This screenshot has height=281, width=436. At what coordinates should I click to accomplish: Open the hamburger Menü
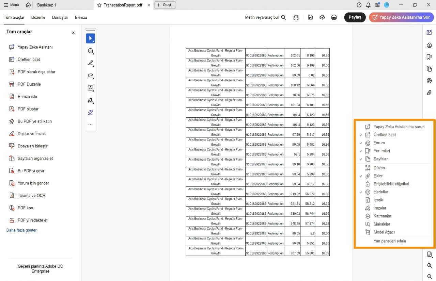click(x=11, y=5)
